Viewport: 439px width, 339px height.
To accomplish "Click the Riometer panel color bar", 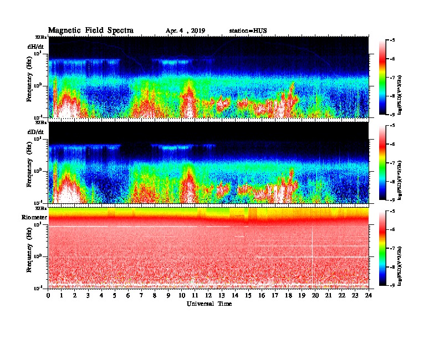I will [x=382, y=248].
